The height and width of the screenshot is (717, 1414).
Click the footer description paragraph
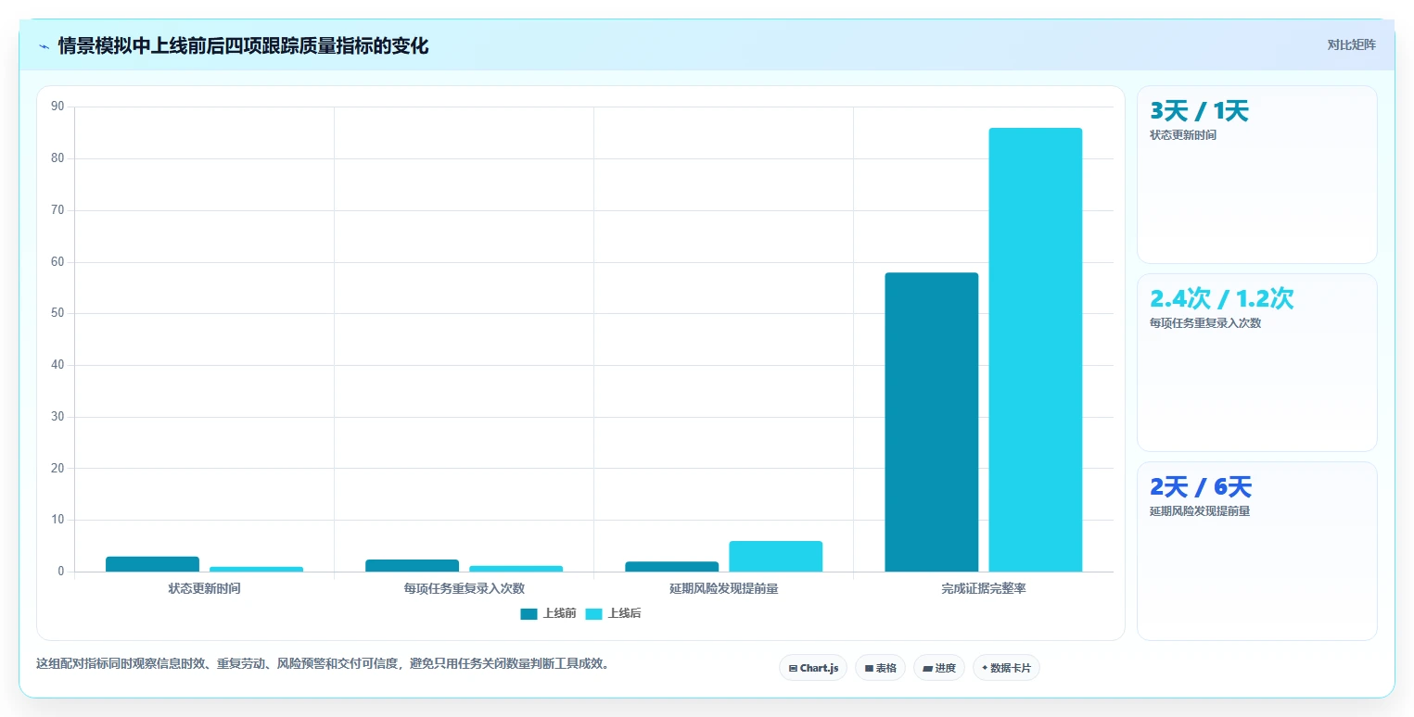pos(322,663)
